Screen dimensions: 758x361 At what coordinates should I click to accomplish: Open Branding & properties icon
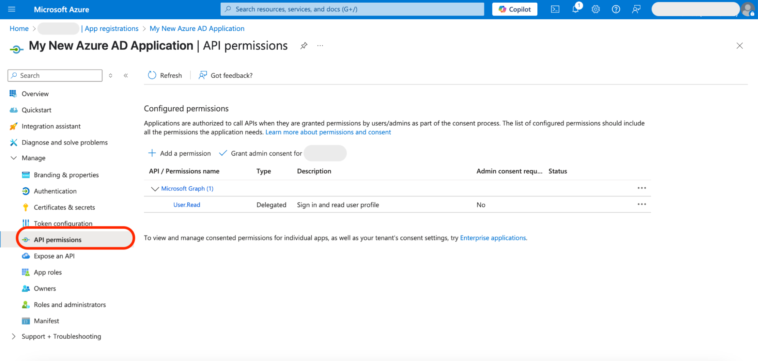pos(26,175)
